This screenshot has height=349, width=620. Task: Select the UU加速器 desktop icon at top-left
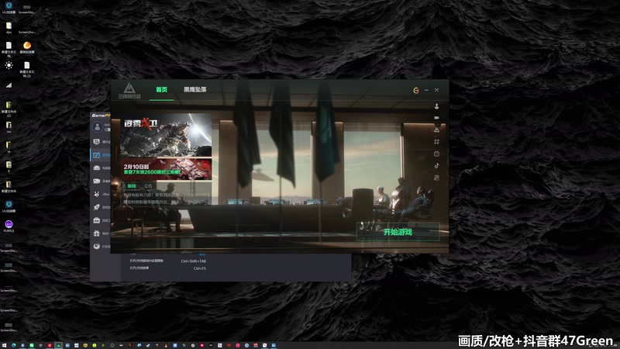(9, 7)
